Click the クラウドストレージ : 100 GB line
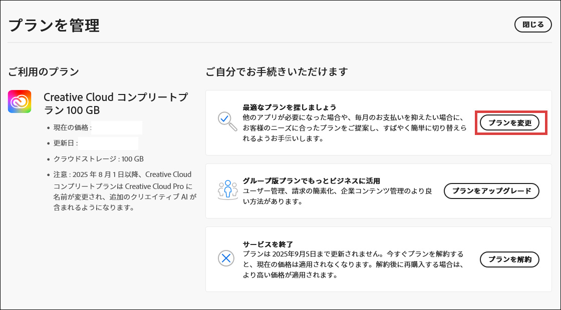 click(98, 159)
